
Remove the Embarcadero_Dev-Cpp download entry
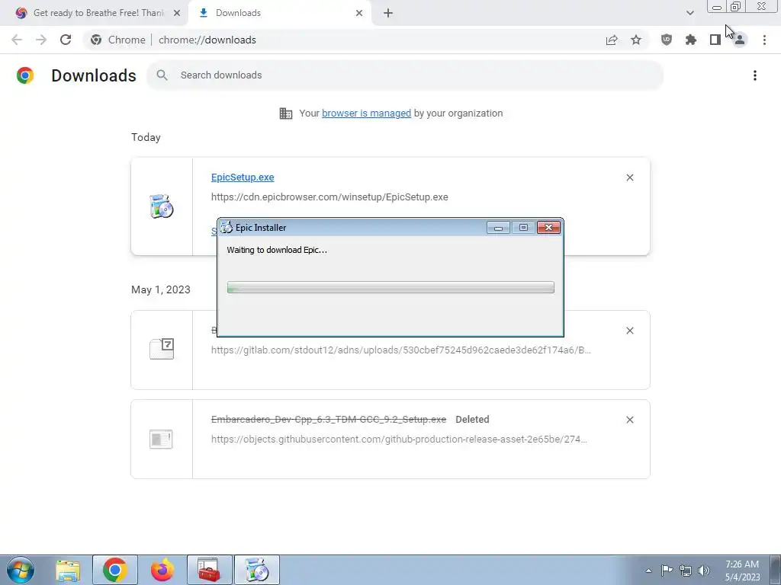630,420
